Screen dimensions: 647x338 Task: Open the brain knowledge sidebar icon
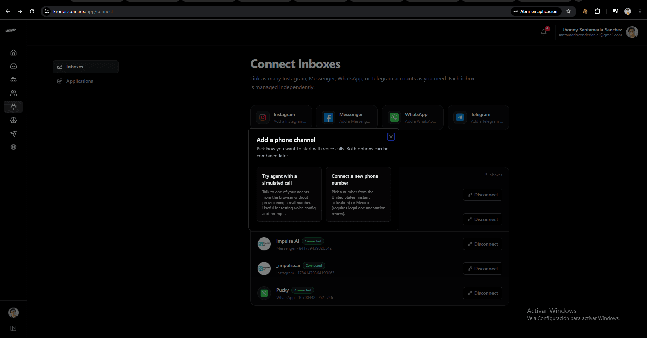[x=13, y=120]
